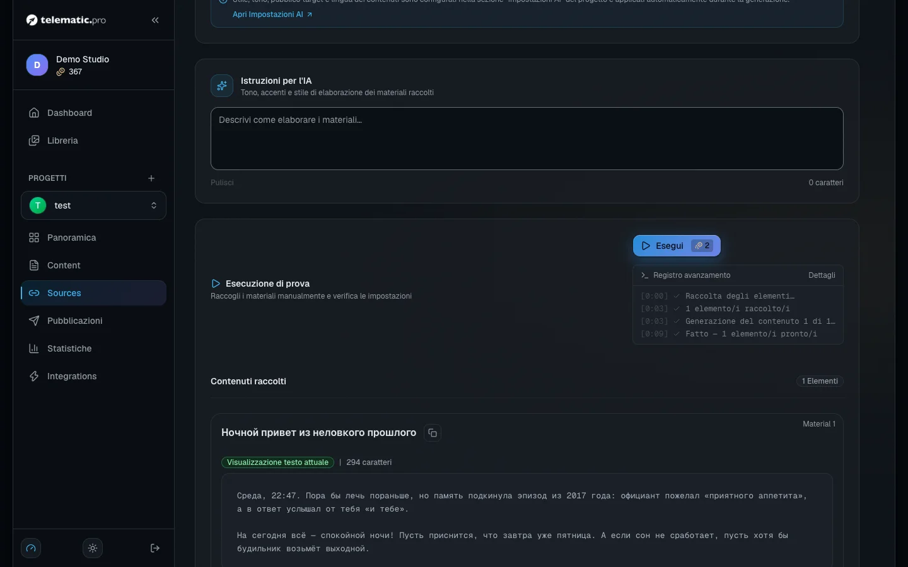Open the Demo Studio account avatar
The image size is (908, 567).
[37, 65]
